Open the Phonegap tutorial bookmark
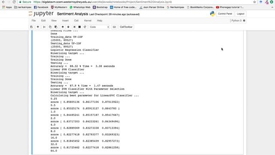 [x=230, y=7]
